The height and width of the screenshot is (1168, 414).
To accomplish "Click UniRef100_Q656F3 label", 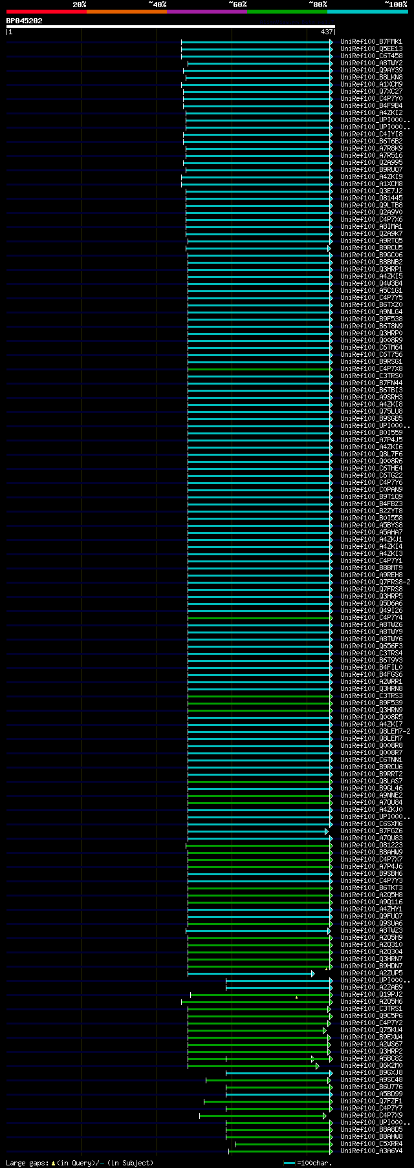I will tap(371, 646).
